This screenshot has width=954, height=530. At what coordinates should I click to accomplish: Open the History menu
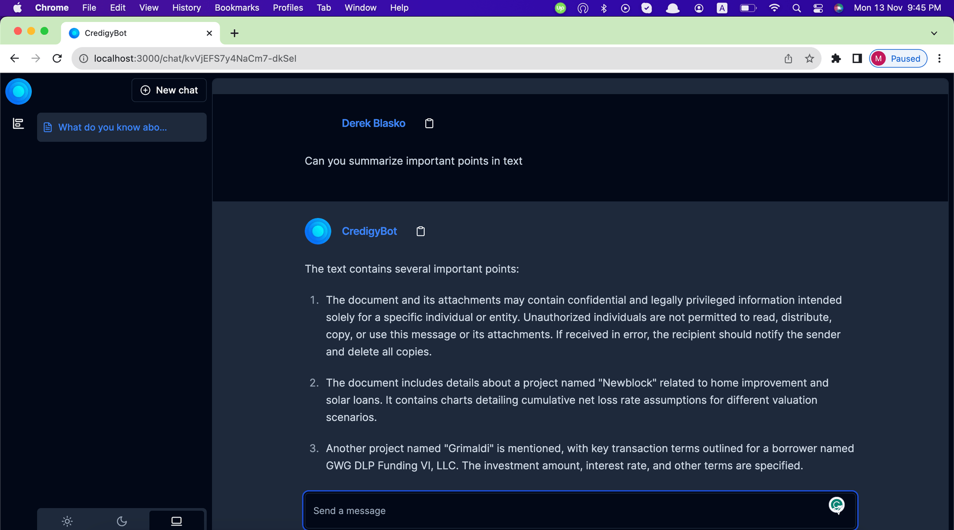click(x=186, y=8)
